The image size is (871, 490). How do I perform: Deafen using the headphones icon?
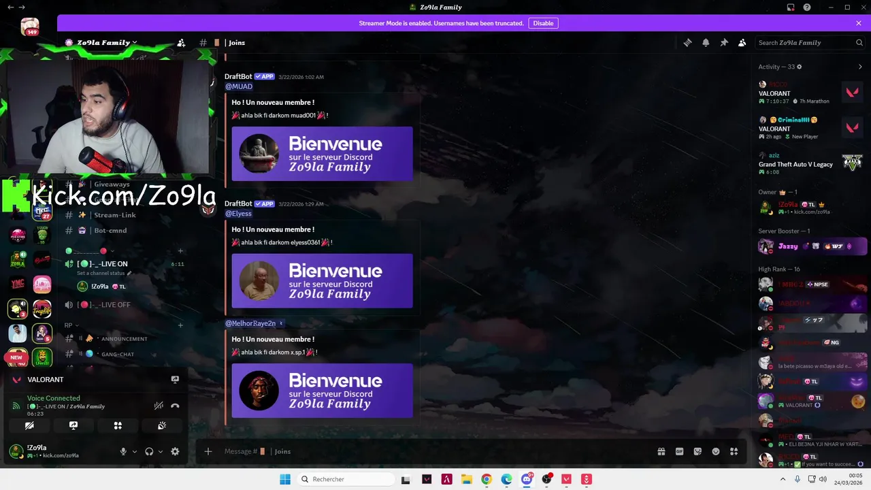[x=149, y=451]
